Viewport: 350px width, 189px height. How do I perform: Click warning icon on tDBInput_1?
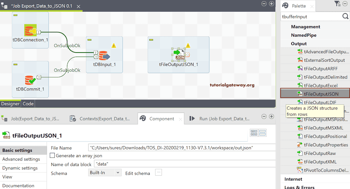pos(114,46)
